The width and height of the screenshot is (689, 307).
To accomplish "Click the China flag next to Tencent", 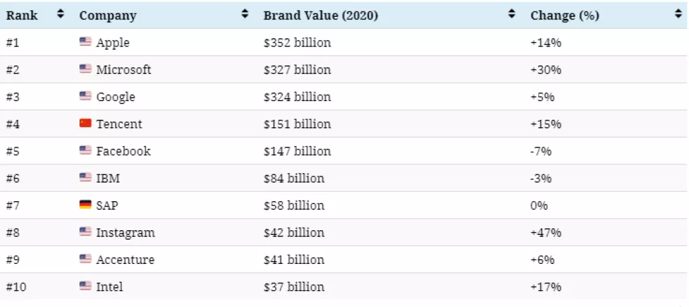I will pos(85,124).
